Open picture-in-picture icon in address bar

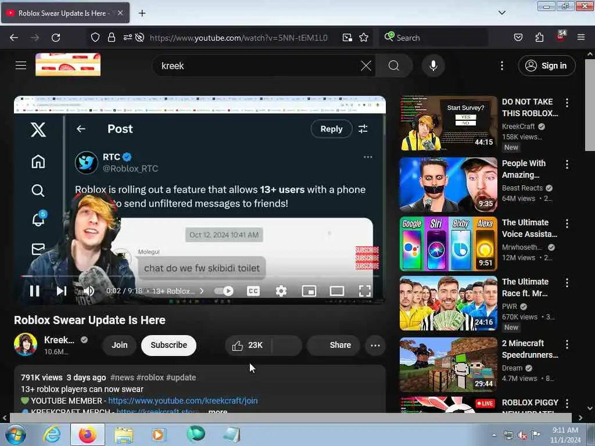click(x=347, y=38)
